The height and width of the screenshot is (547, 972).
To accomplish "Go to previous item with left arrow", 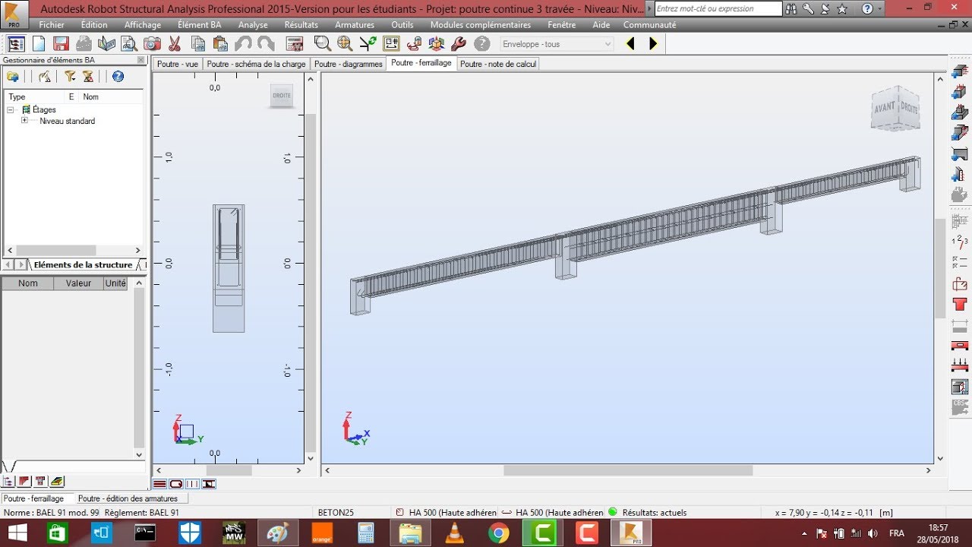I will tap(630, 44).
